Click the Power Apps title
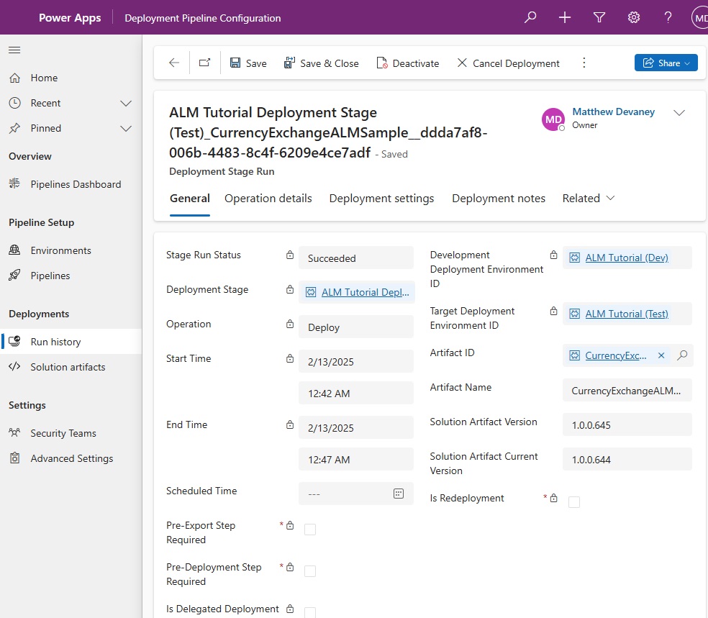 70,17
